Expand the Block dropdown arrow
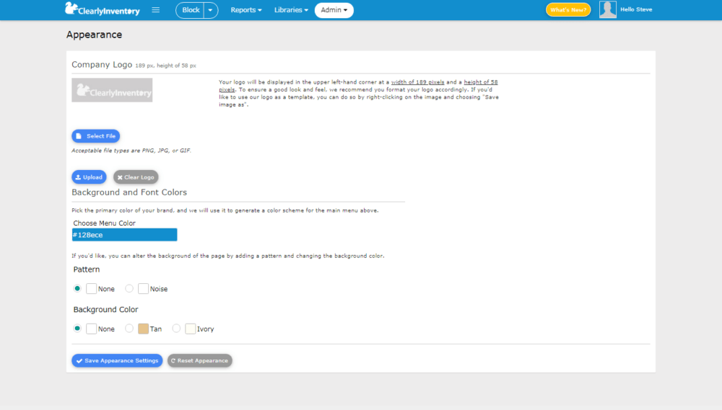This screenshot has width=722, height=410. click(x=210, y=10)
